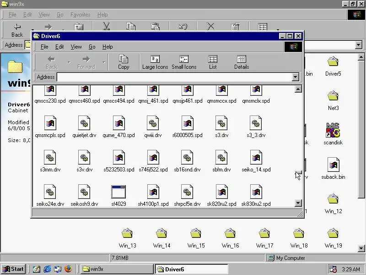
Task: Open the Views dropdown arrow in win9x toolbar
Action: [x=278, y=30]
